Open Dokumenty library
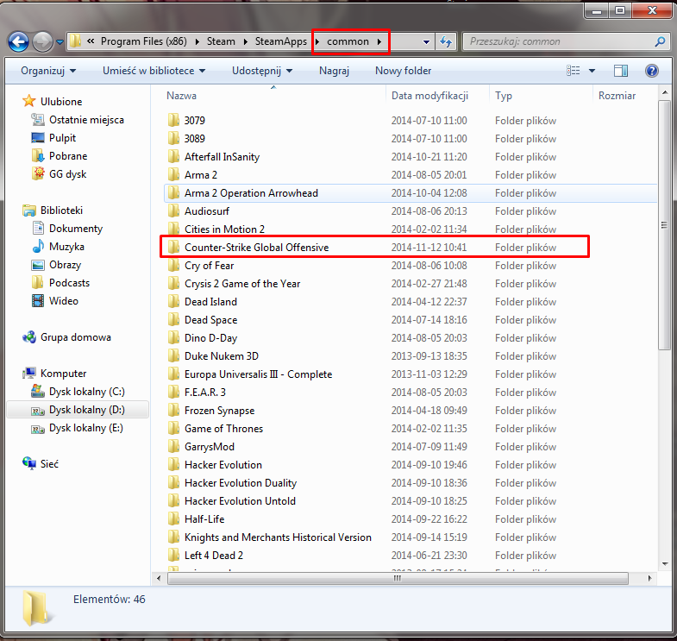This screenshot has width=677, height=641. [76, 229]
